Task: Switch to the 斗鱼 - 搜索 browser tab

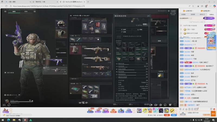Action: click(18, 2)
